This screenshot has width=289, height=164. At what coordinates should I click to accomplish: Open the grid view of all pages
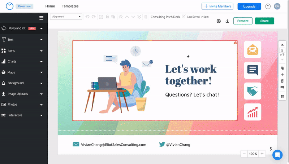click(x=282, y=96)
